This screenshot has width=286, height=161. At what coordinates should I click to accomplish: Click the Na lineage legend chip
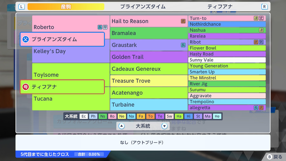[x=131, y=116]
